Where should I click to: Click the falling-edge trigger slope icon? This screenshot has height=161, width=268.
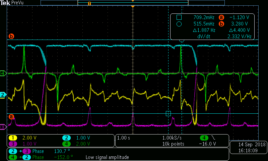214,138
